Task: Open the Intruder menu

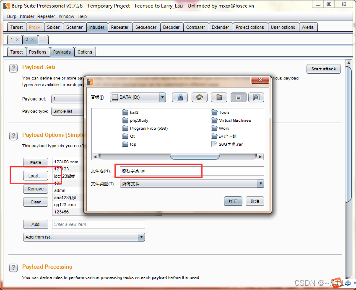Action: pyautogui.click(x=27, y=17)
